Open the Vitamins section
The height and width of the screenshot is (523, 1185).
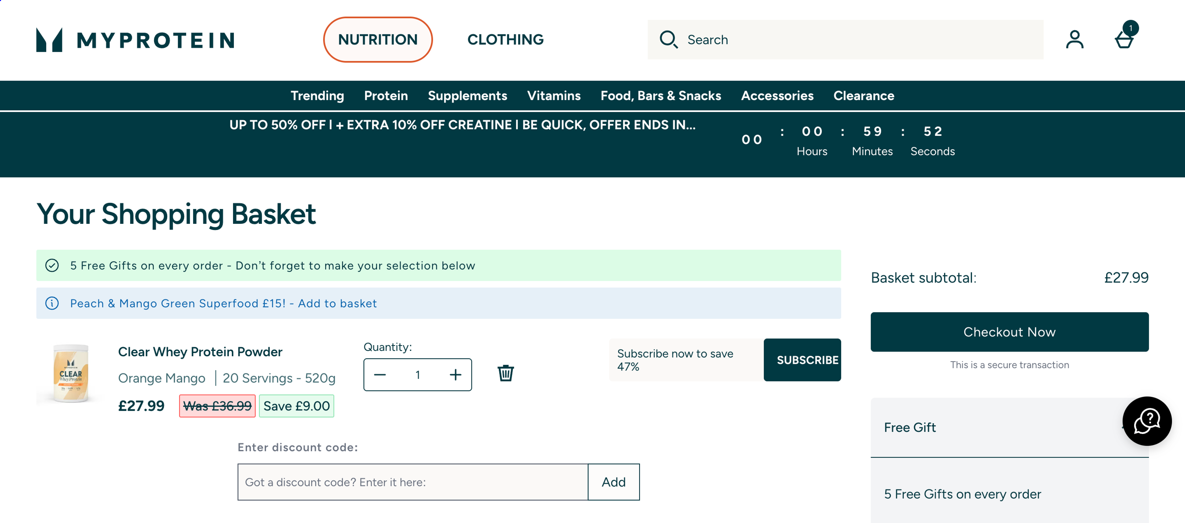coord(554,96)
